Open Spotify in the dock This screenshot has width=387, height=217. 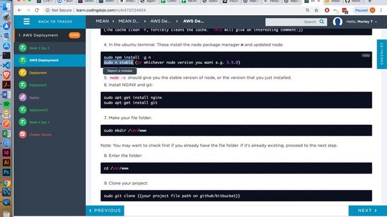7,104
